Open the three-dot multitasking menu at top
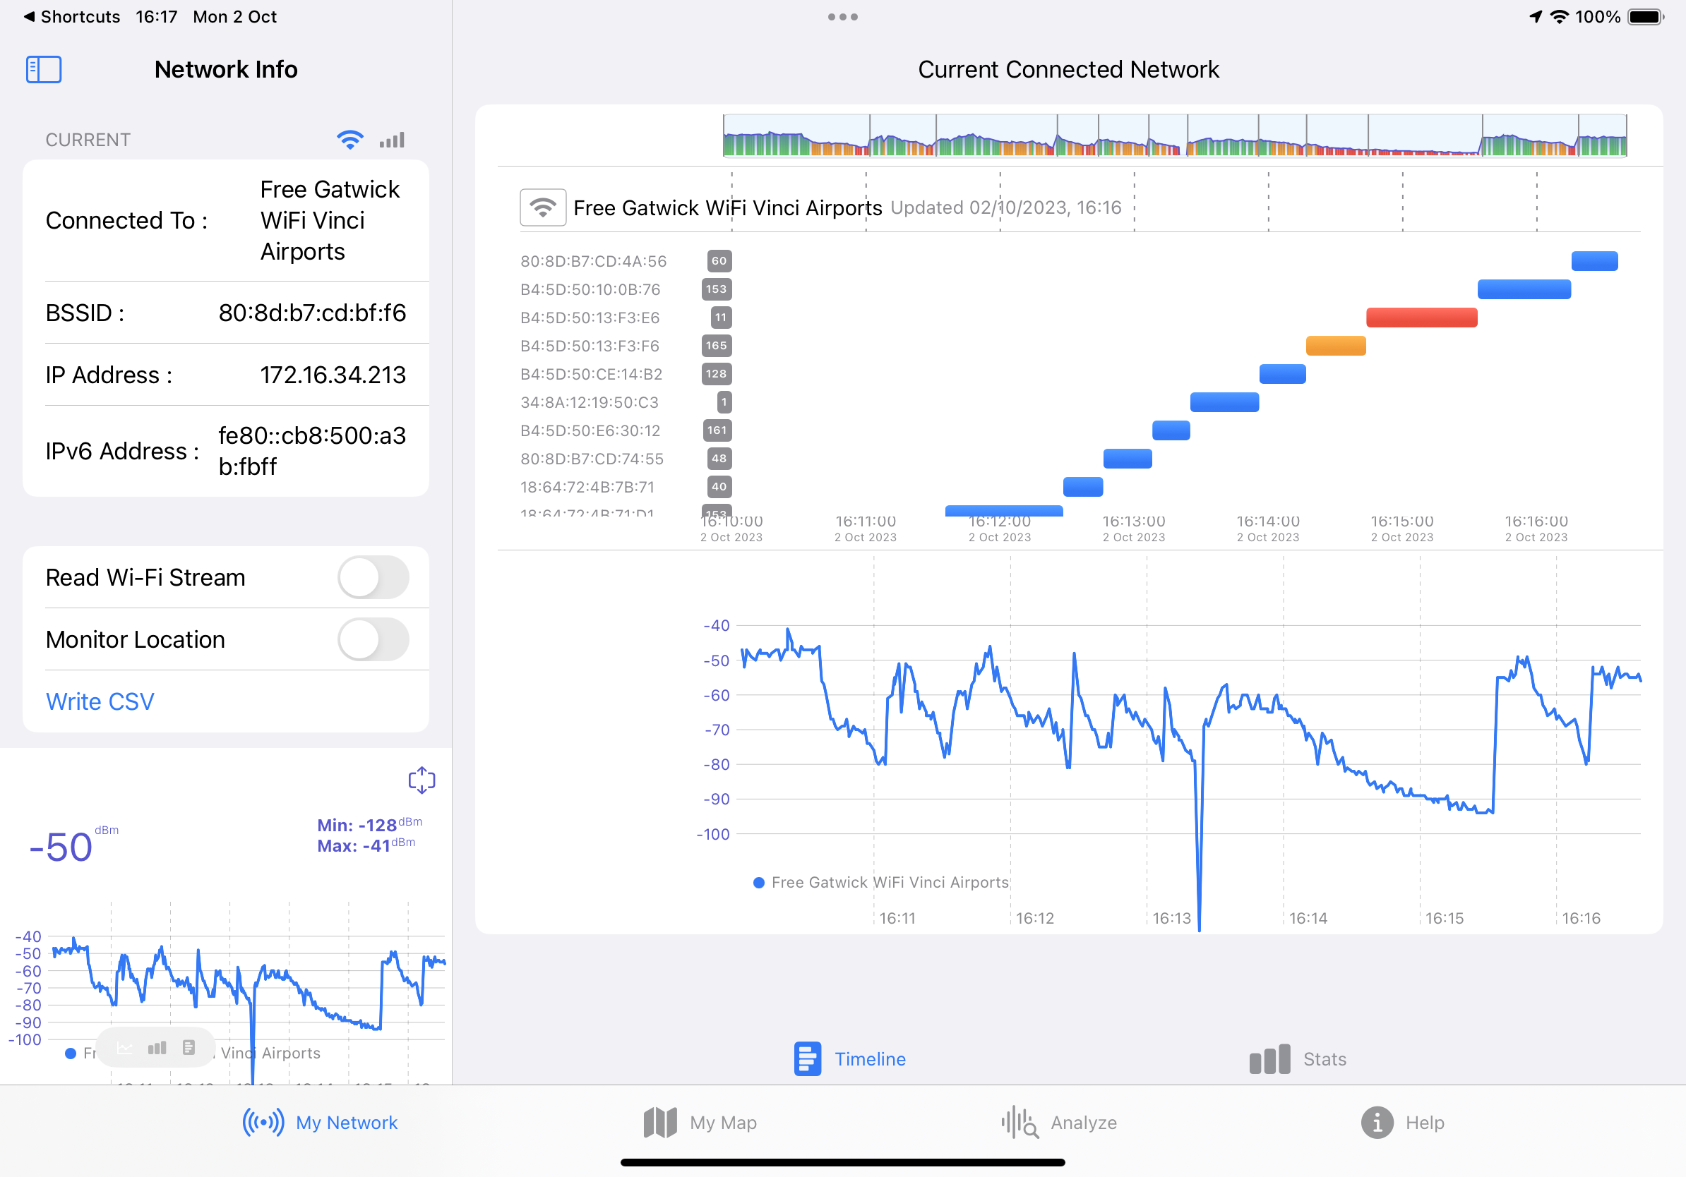 [842, 17]
